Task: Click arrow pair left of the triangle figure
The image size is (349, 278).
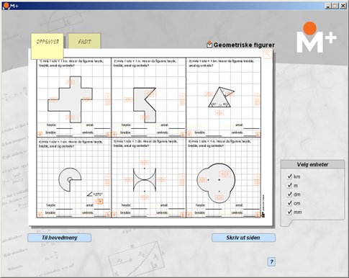Action: pyautogui.click(x=209, y=94)
